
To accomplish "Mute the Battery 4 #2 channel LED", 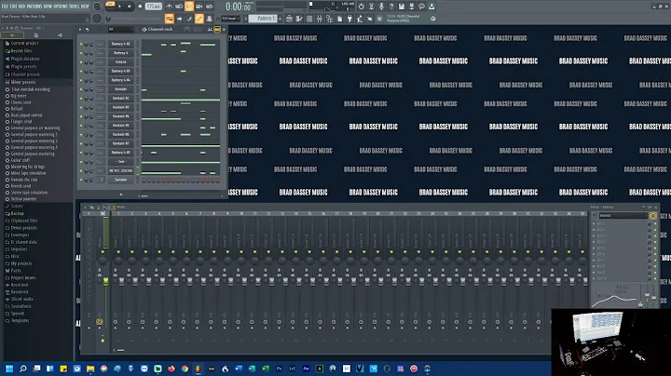I will (x=81, y=44).
